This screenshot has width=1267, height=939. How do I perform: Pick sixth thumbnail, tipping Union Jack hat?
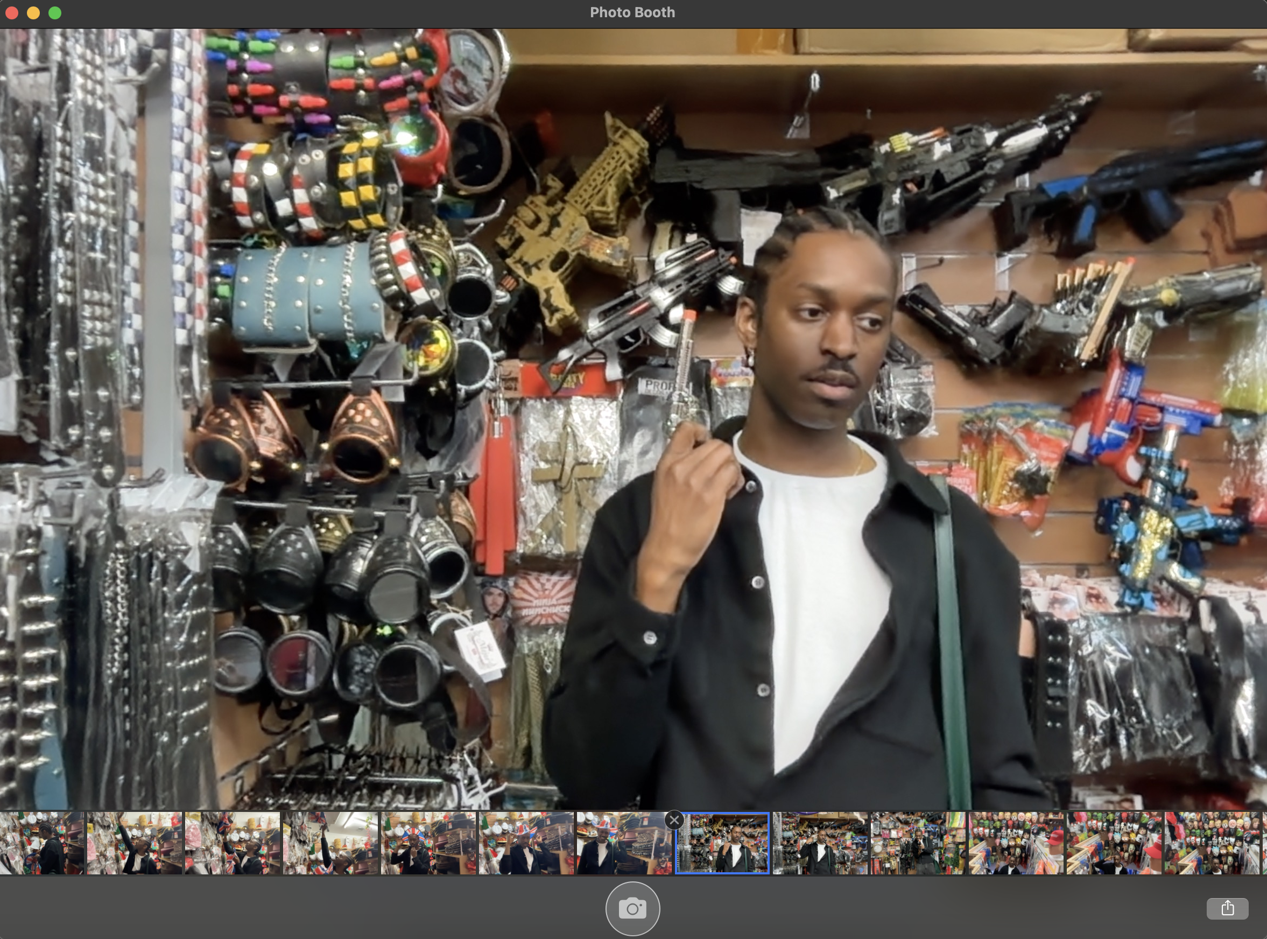[x=526, y=843]
